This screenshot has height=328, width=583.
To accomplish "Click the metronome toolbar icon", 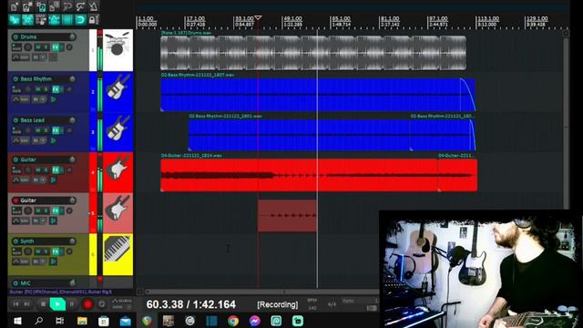I will 94,6.
